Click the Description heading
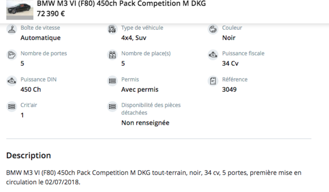Viewport: 329px width, 192px height. coord(29,156)
